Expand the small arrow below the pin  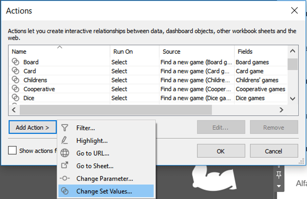[x=279, y=186]
